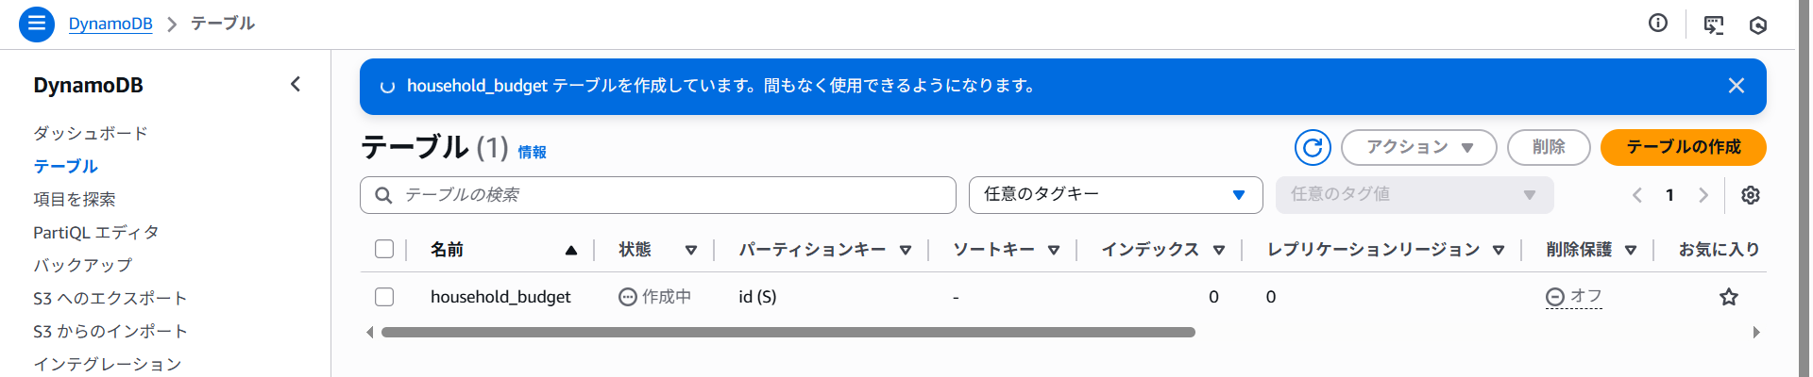Image resolution: width=1813 pixels, height=377 pixels.
Task: Click the hexagon icon in top right
Action: [x=1758, y=25]
